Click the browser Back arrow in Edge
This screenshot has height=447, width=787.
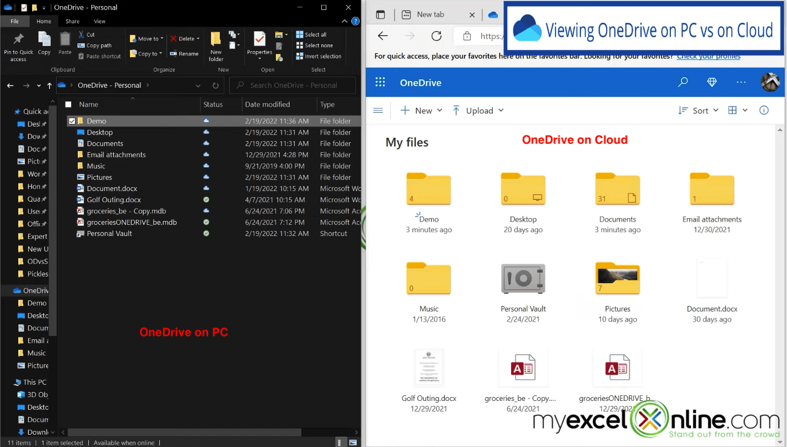click(382, 36)
